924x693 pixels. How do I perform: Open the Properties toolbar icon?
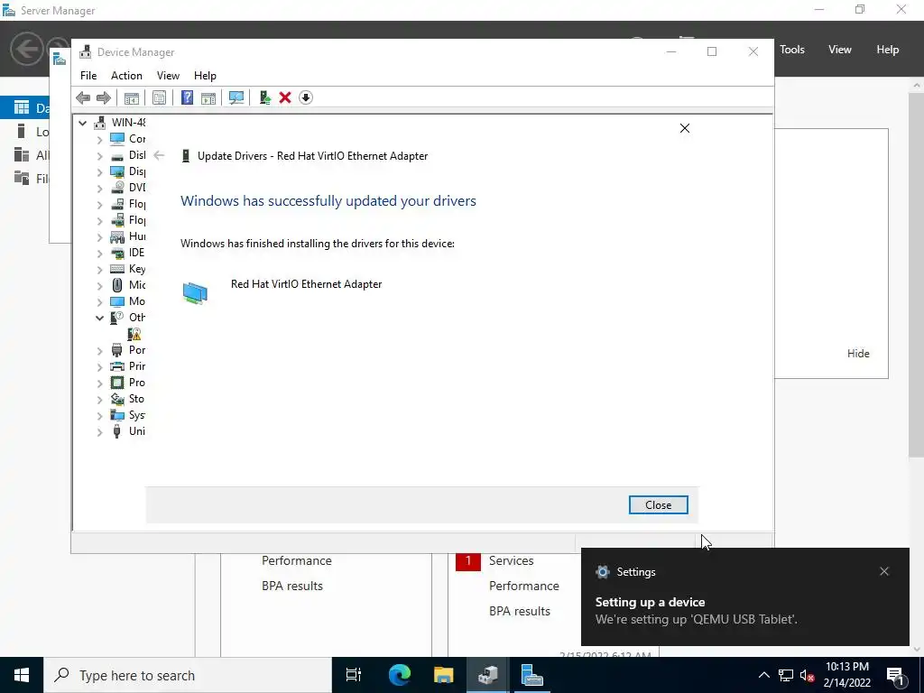pos(159,97)
